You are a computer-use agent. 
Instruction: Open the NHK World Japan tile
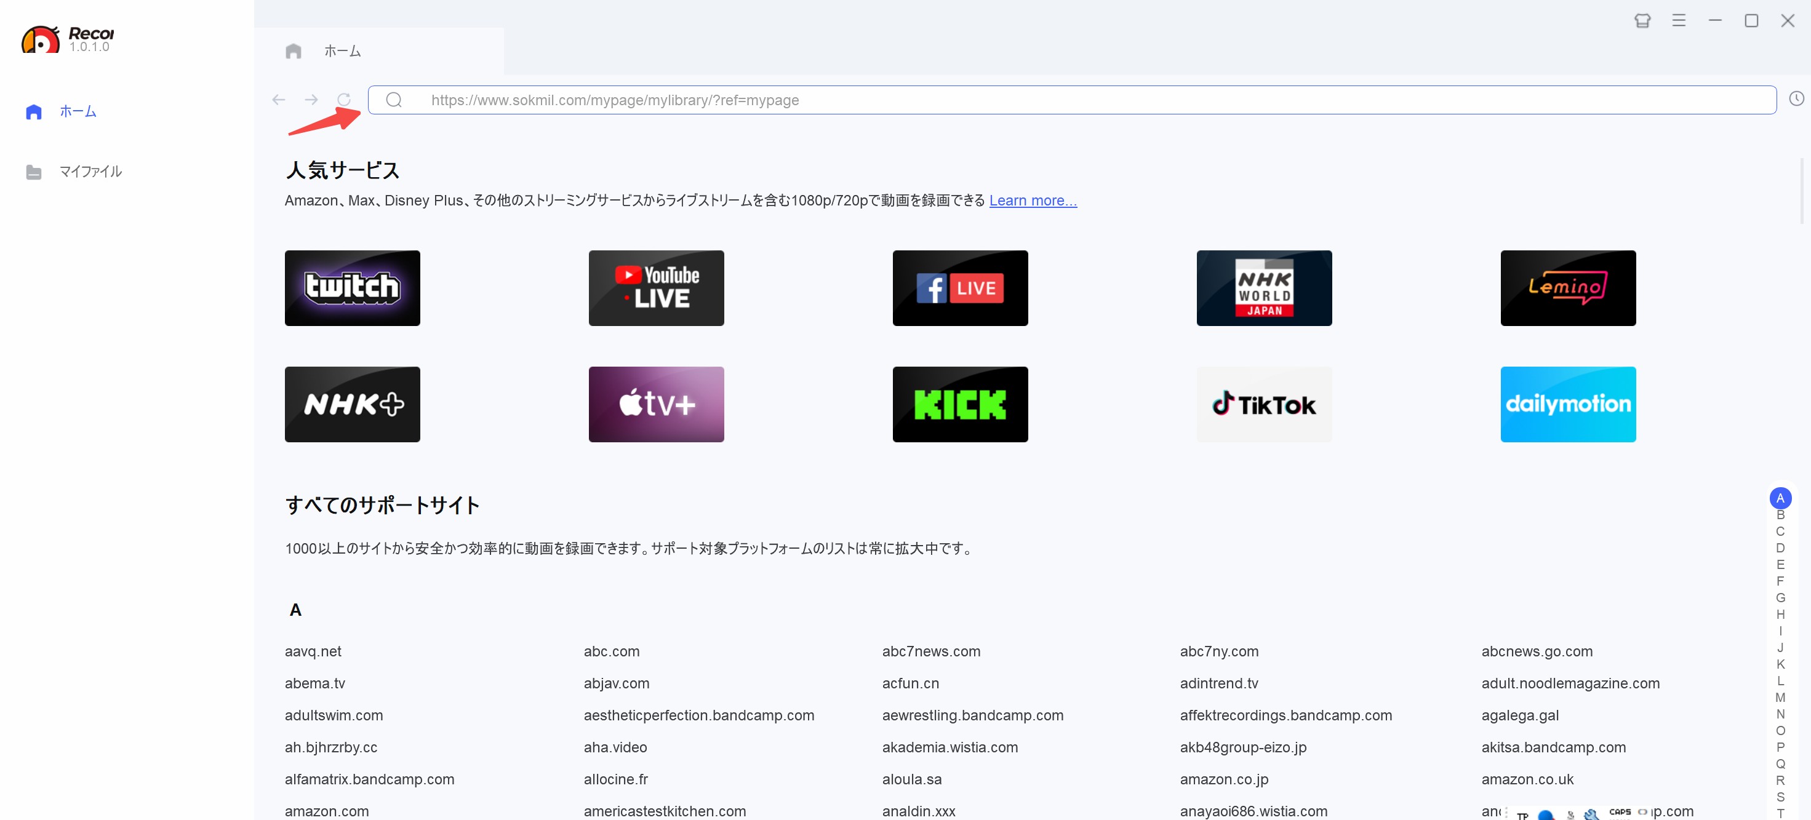1264,288
